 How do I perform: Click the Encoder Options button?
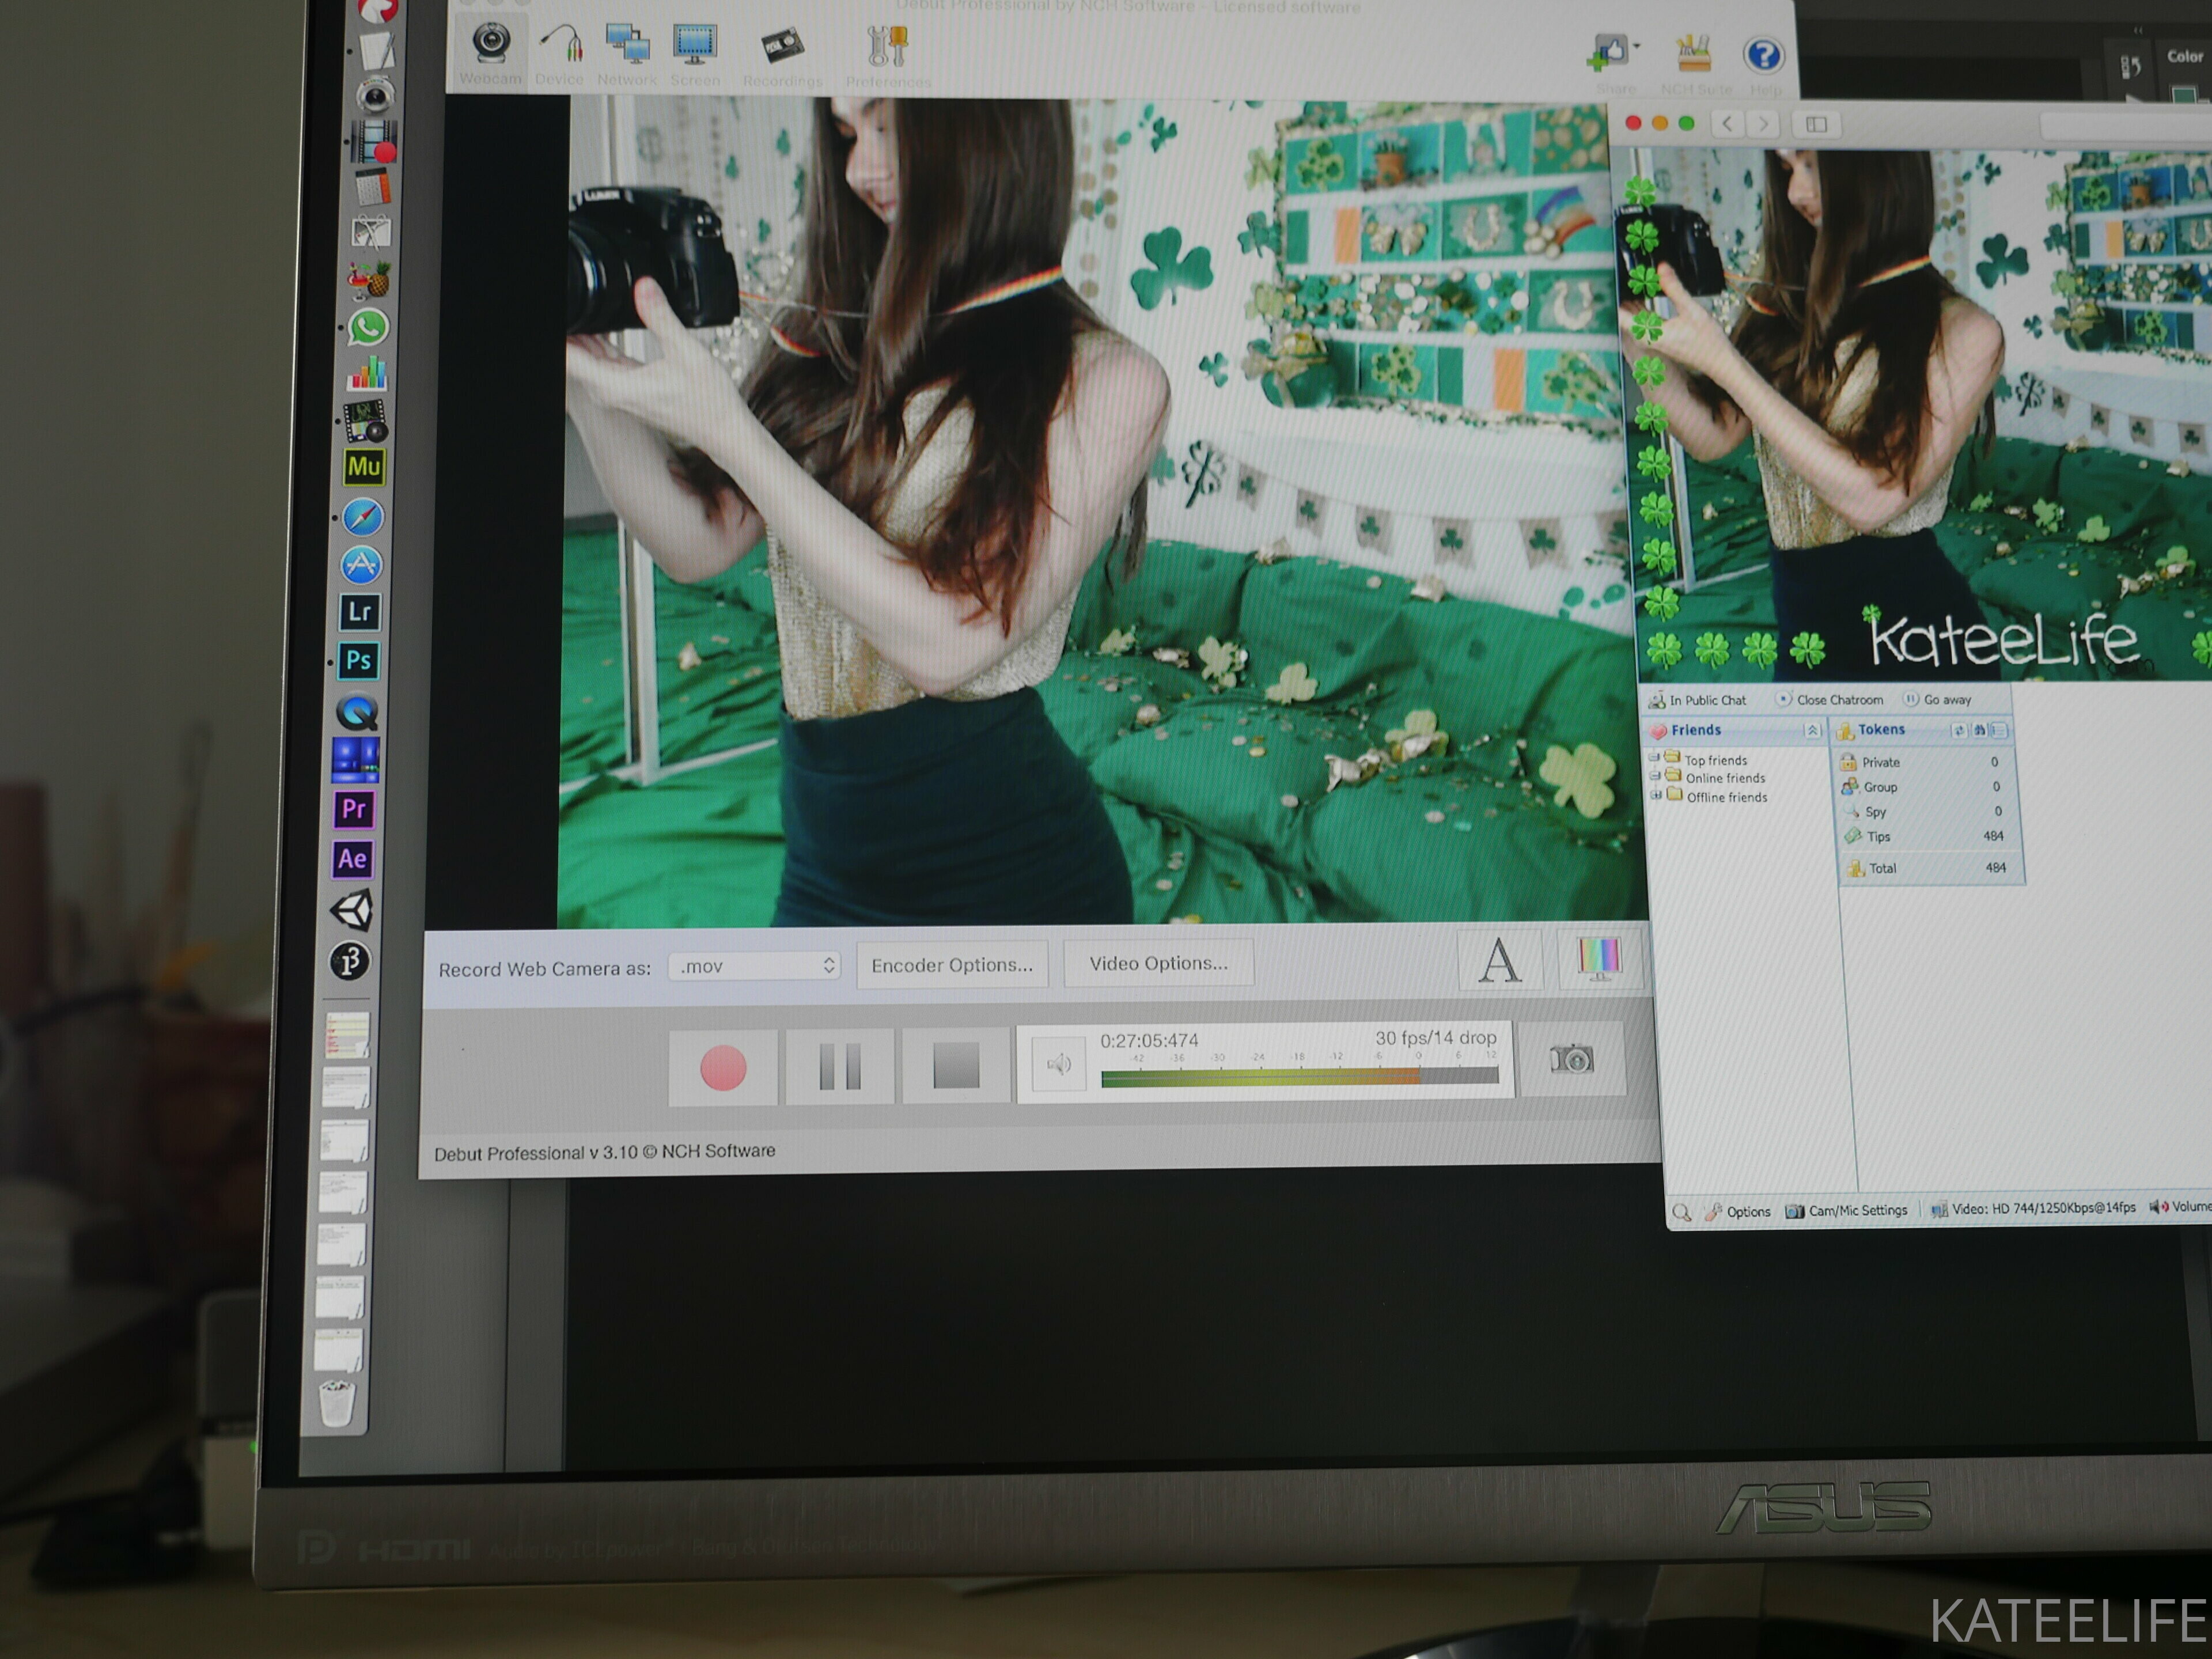(x=952, y=965)
